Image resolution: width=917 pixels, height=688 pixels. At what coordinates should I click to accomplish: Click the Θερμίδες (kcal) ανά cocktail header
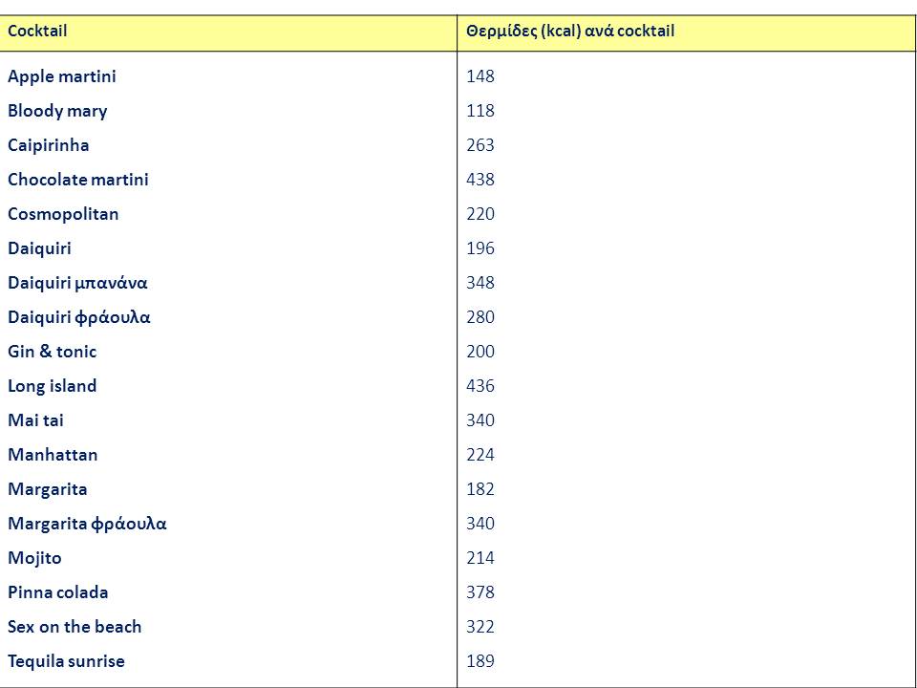570,32
